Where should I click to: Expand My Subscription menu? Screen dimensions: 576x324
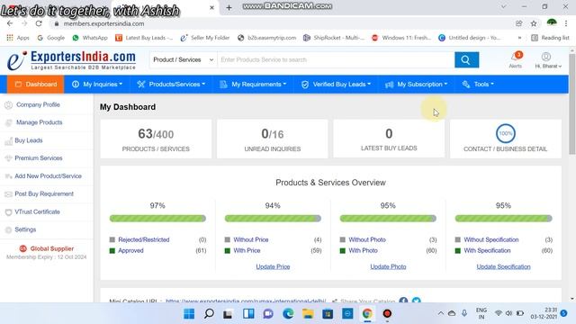[416, 84]
